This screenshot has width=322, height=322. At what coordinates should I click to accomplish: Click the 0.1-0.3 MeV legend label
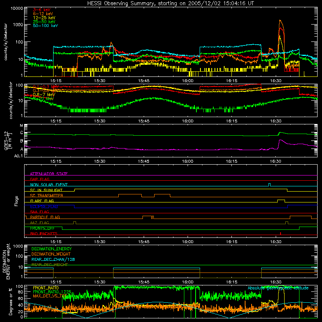click(45, 87)
